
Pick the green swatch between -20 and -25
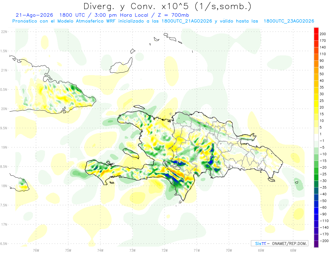pyautogui.click(x=316, y=171)
